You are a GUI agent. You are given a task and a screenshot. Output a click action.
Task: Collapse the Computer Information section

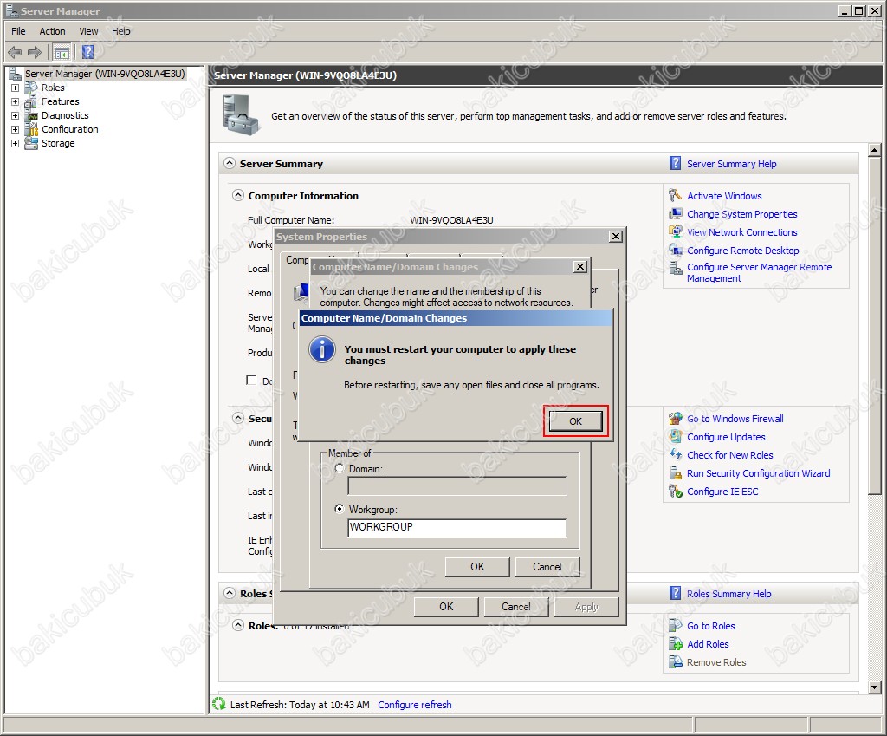(238, 196)
